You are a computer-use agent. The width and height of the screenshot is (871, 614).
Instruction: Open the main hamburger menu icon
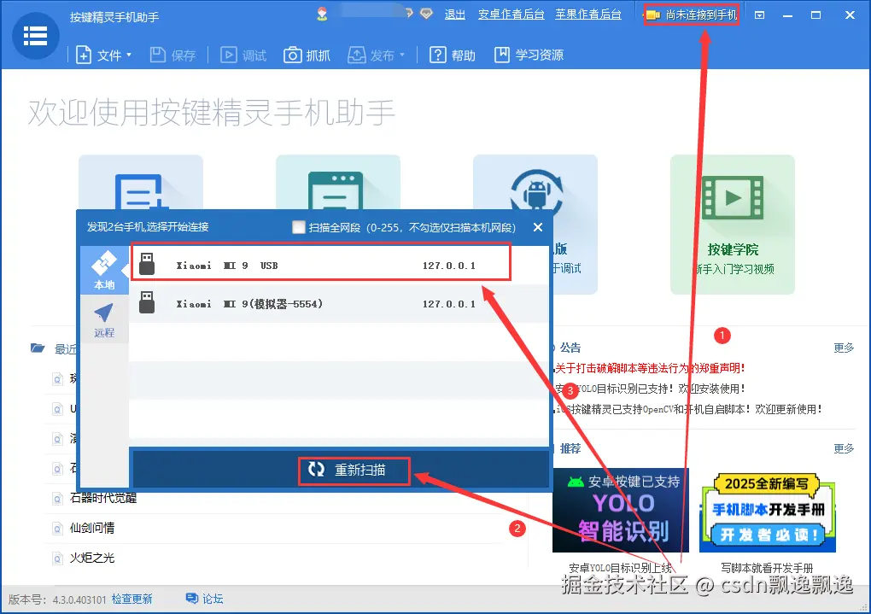pyautogui.click(x=36, y=36)
